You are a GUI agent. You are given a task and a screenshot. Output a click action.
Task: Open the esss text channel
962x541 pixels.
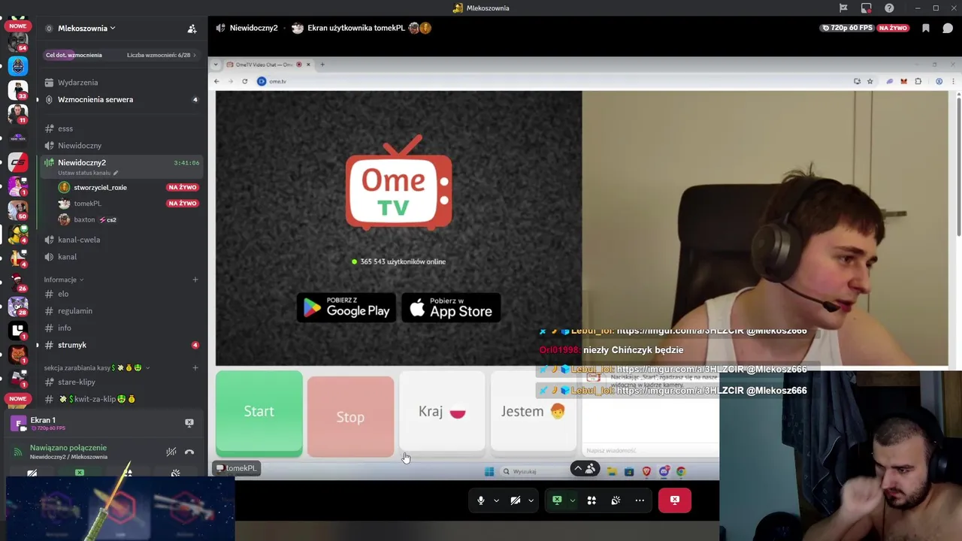(x=120, y=128)
